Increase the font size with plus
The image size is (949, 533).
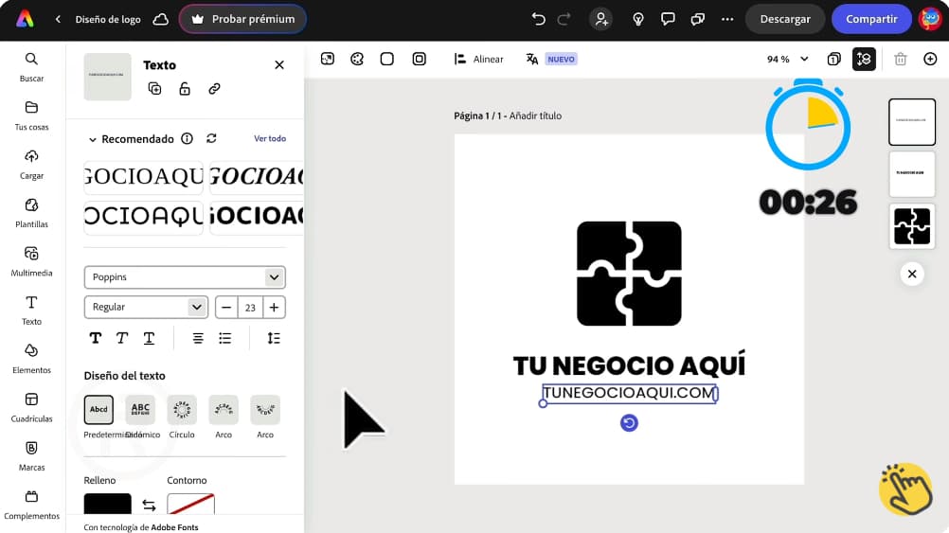tap(274, 308)
